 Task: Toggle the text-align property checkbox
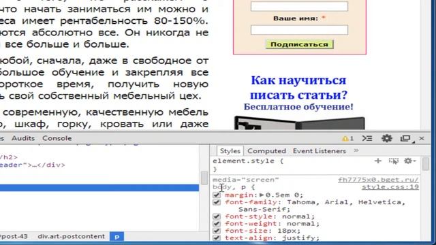click(x=217, y=238)
